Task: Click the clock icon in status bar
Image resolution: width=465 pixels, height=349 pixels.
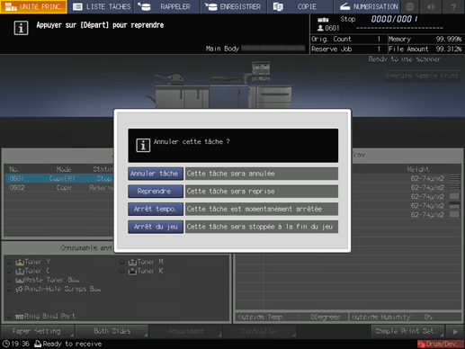Action: click(x=6, y=344)
